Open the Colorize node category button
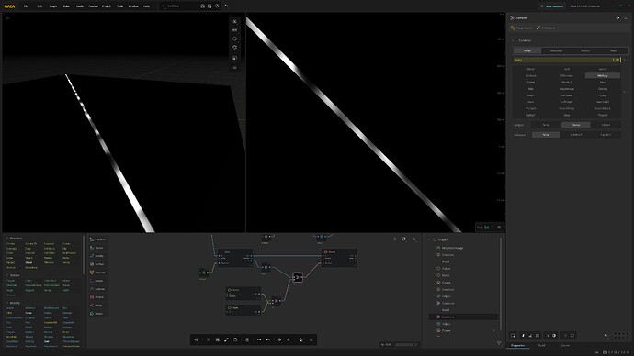Viewport: 634px width, 356px height. (x=97, y=289)
